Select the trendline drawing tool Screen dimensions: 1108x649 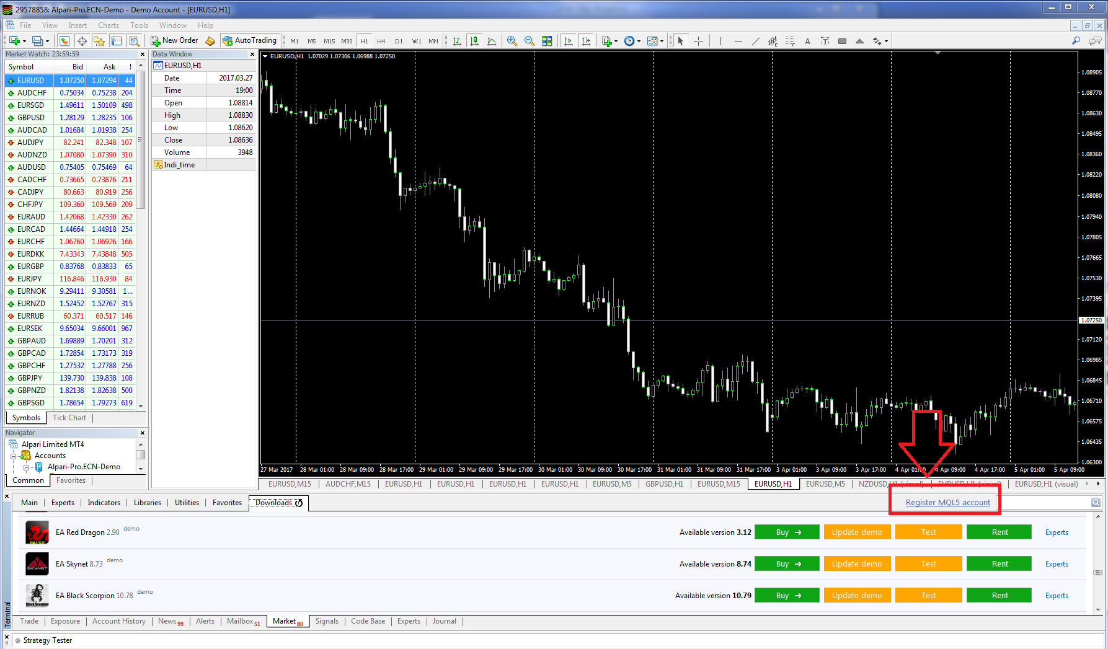pyautogui.click(x=755, y=41)
